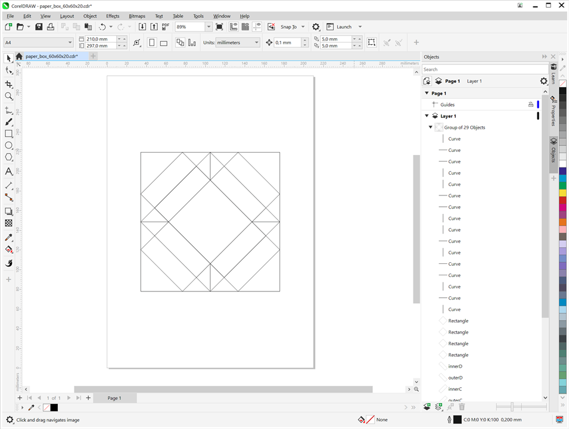Switch page to landscape orientation
This screenshot has height=429, width=569.
163,43
